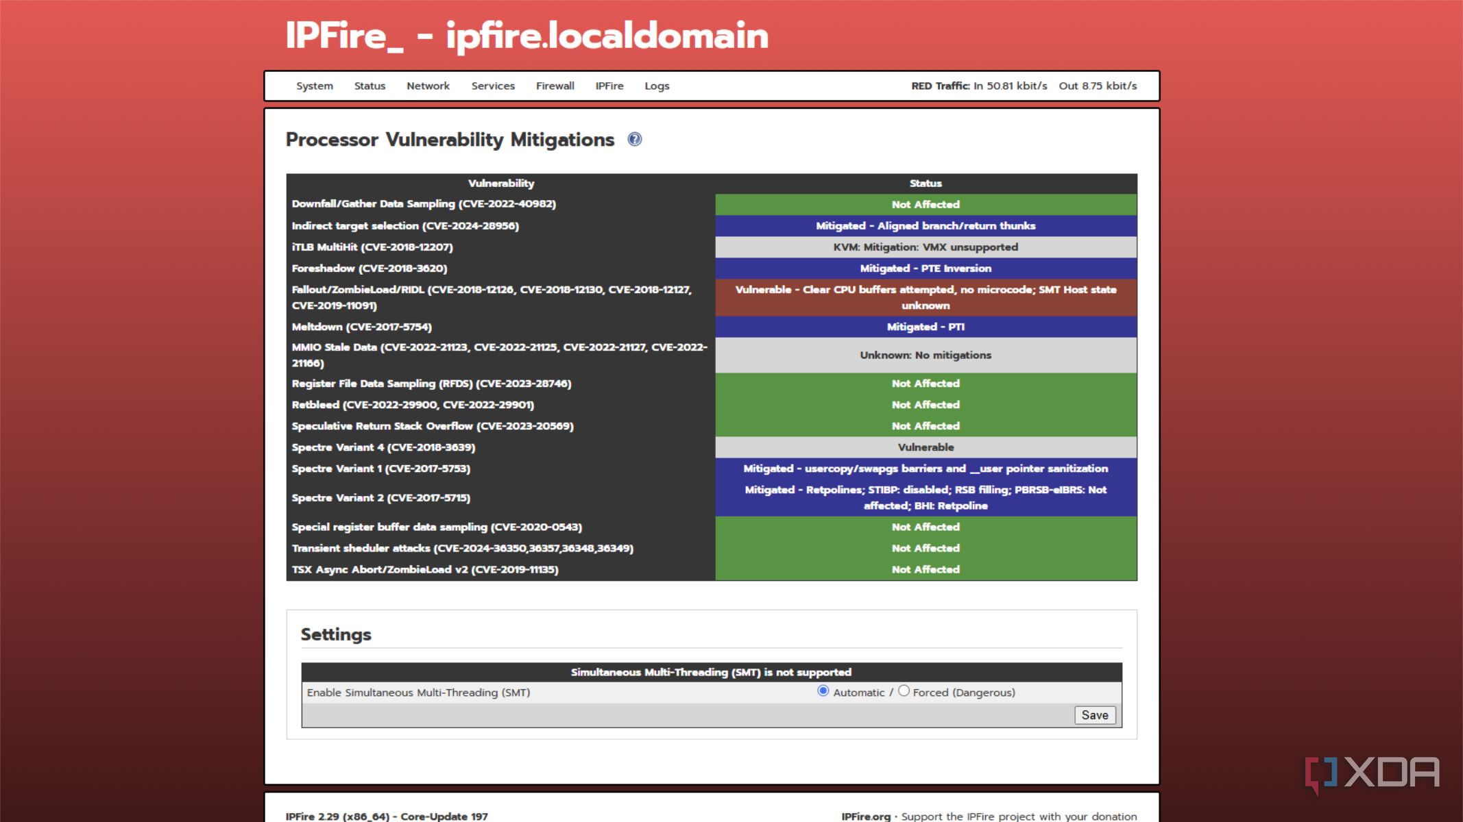Viewport: 1463px width, 822px height.
Task: Follow the IPFire.org footer link
Action: [865, 816]
